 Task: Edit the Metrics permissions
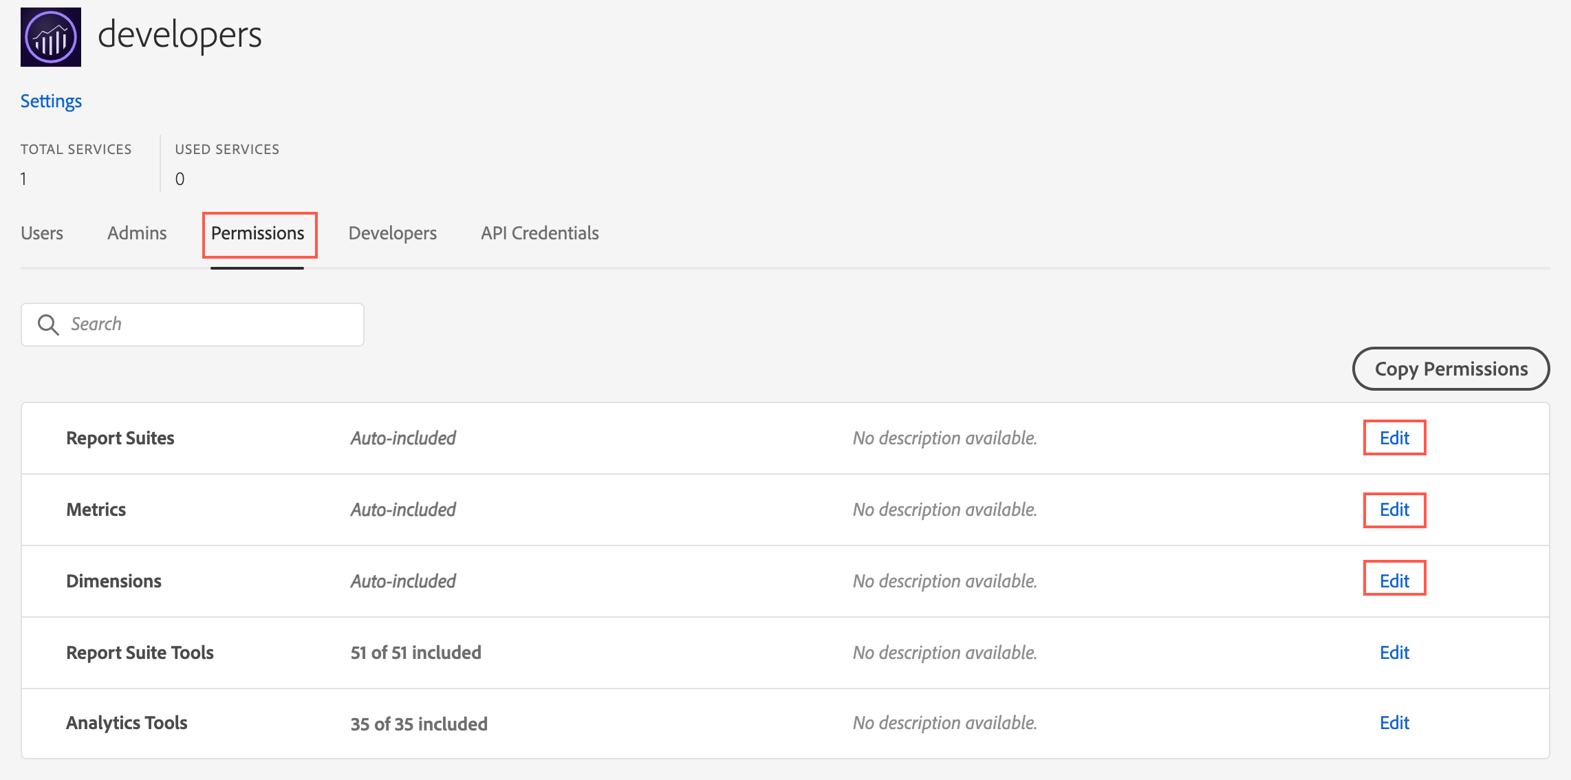(1395, 510)
